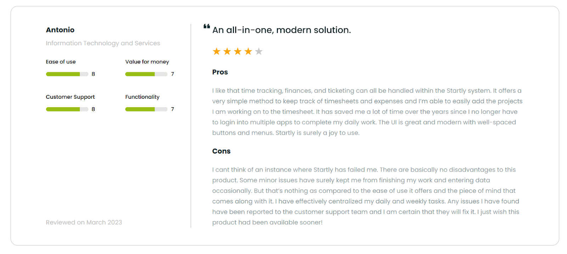The height and width of the screenshot is (254, 567).
Task: Click the Value for money label
Action: tap(147, 62)
